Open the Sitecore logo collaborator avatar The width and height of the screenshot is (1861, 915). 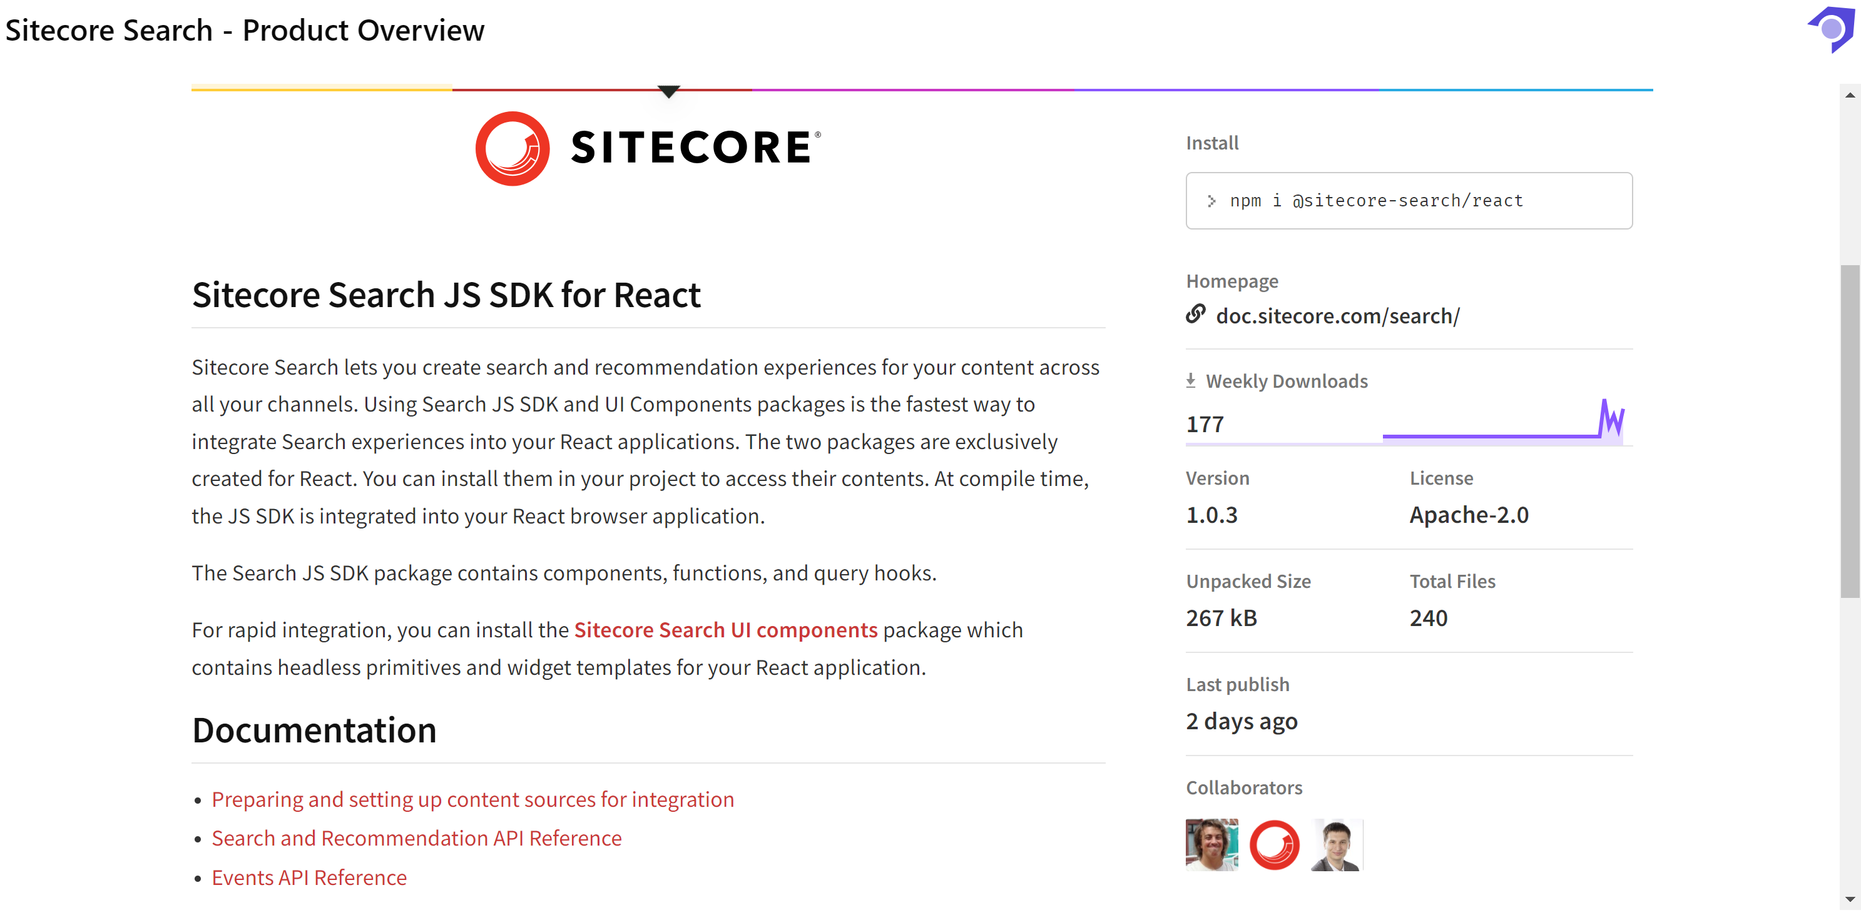point(1275,844)
